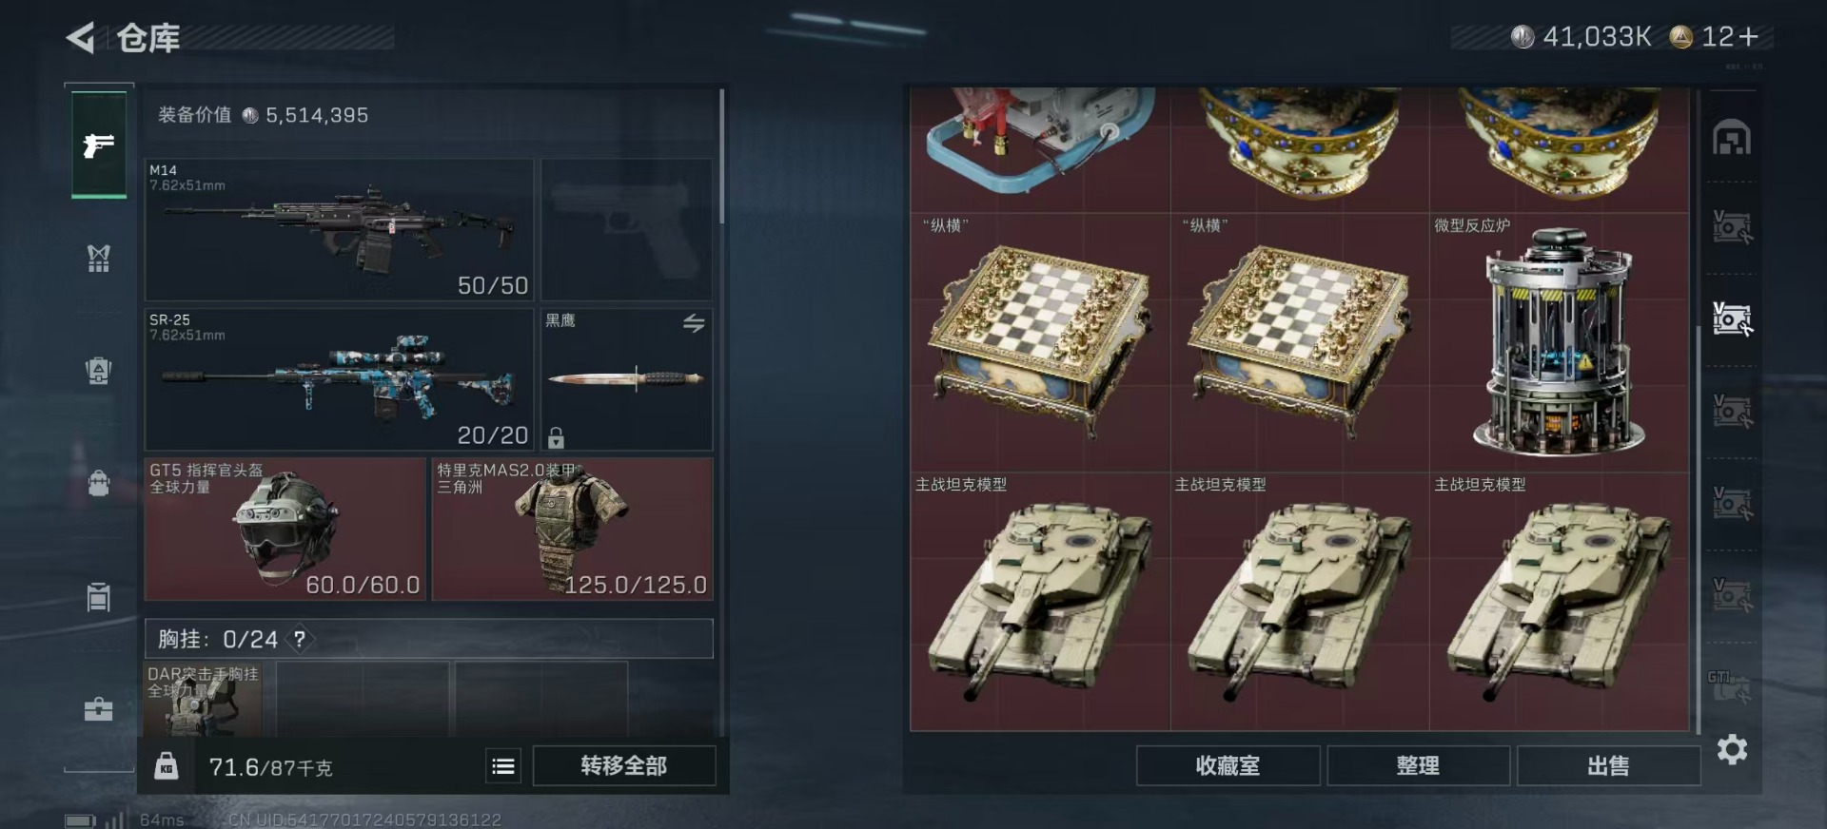Image resolution: width=1827 pixels, height=829 pixels.
Task: Select the GTI container tab on right sidebar
Action: [x=1730, y=686]
